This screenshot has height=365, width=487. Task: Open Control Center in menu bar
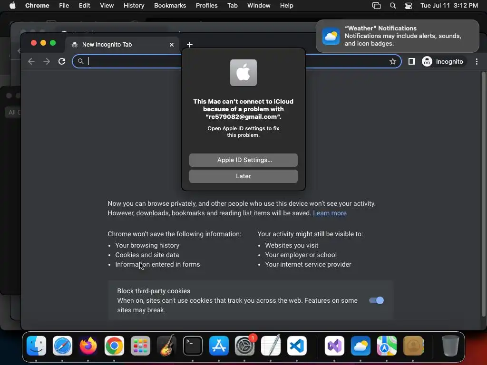409,6
